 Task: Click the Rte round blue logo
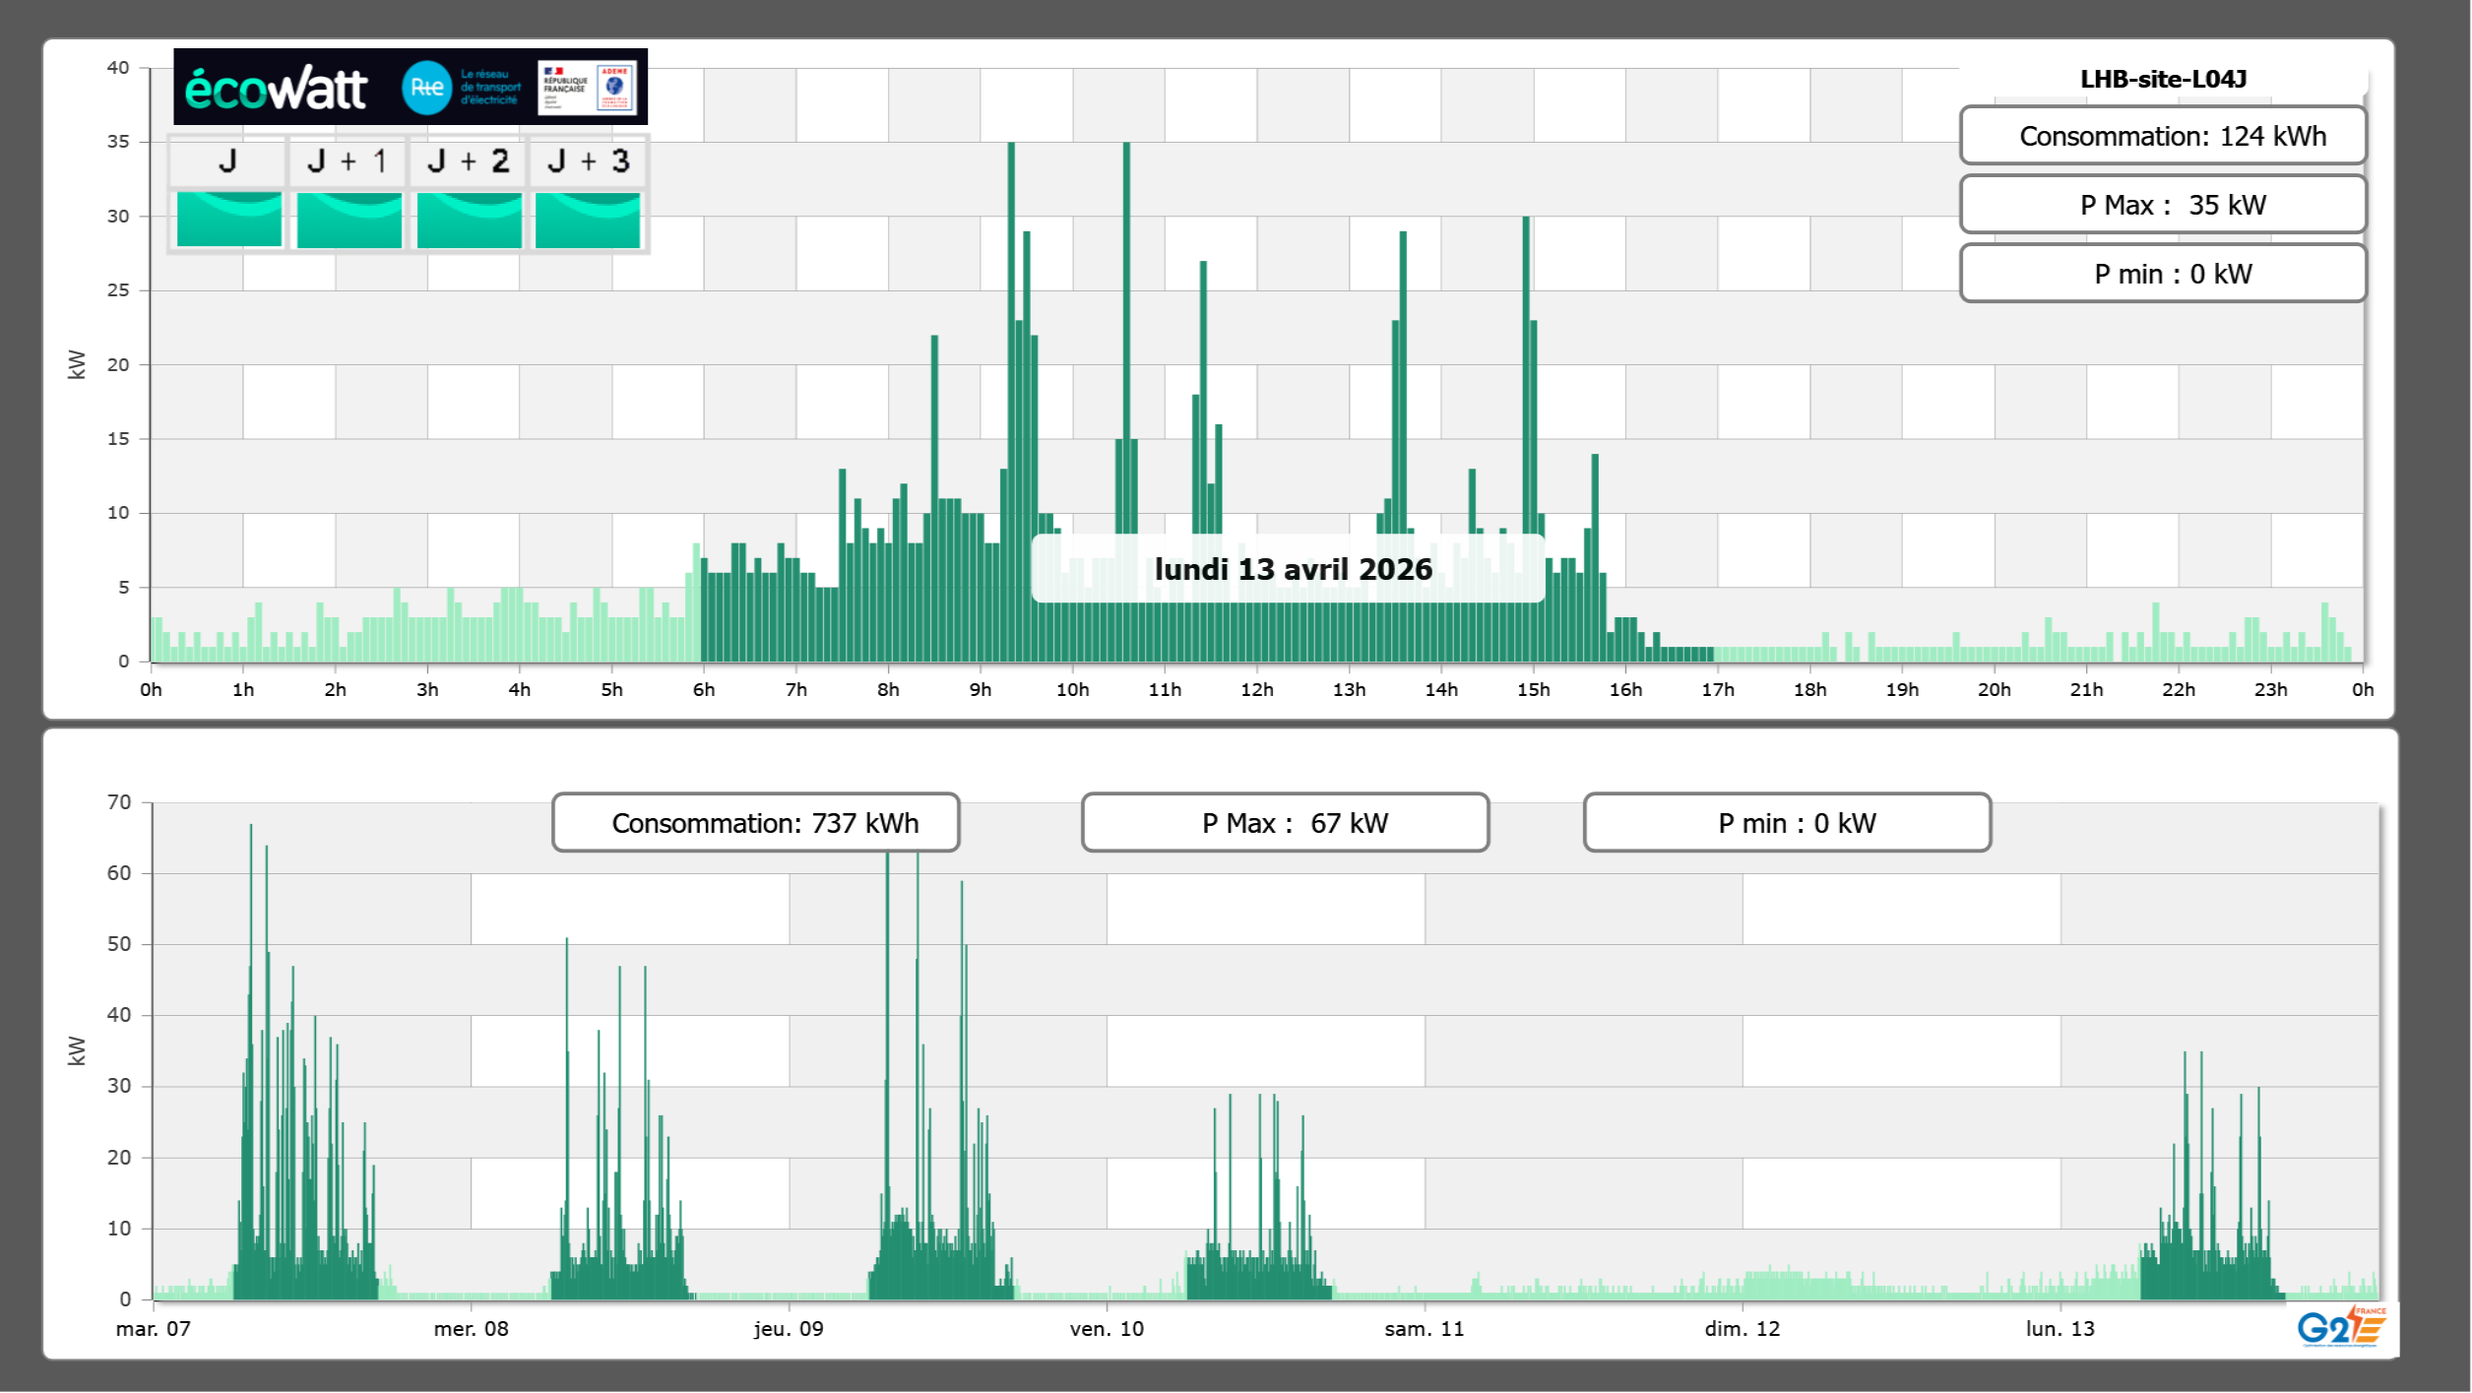point(426,88)
